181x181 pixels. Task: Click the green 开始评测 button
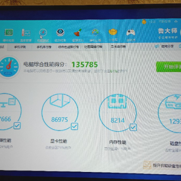pyautogui.click(x=169, y=67)
